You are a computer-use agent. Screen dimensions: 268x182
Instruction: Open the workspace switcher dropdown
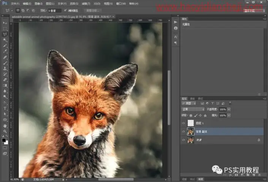(254, 11)
